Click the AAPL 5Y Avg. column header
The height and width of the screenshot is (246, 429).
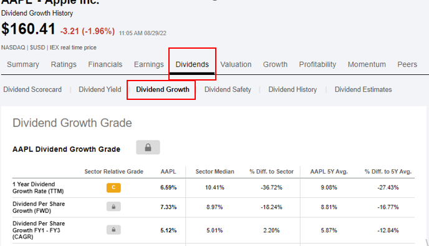point(329,172)
